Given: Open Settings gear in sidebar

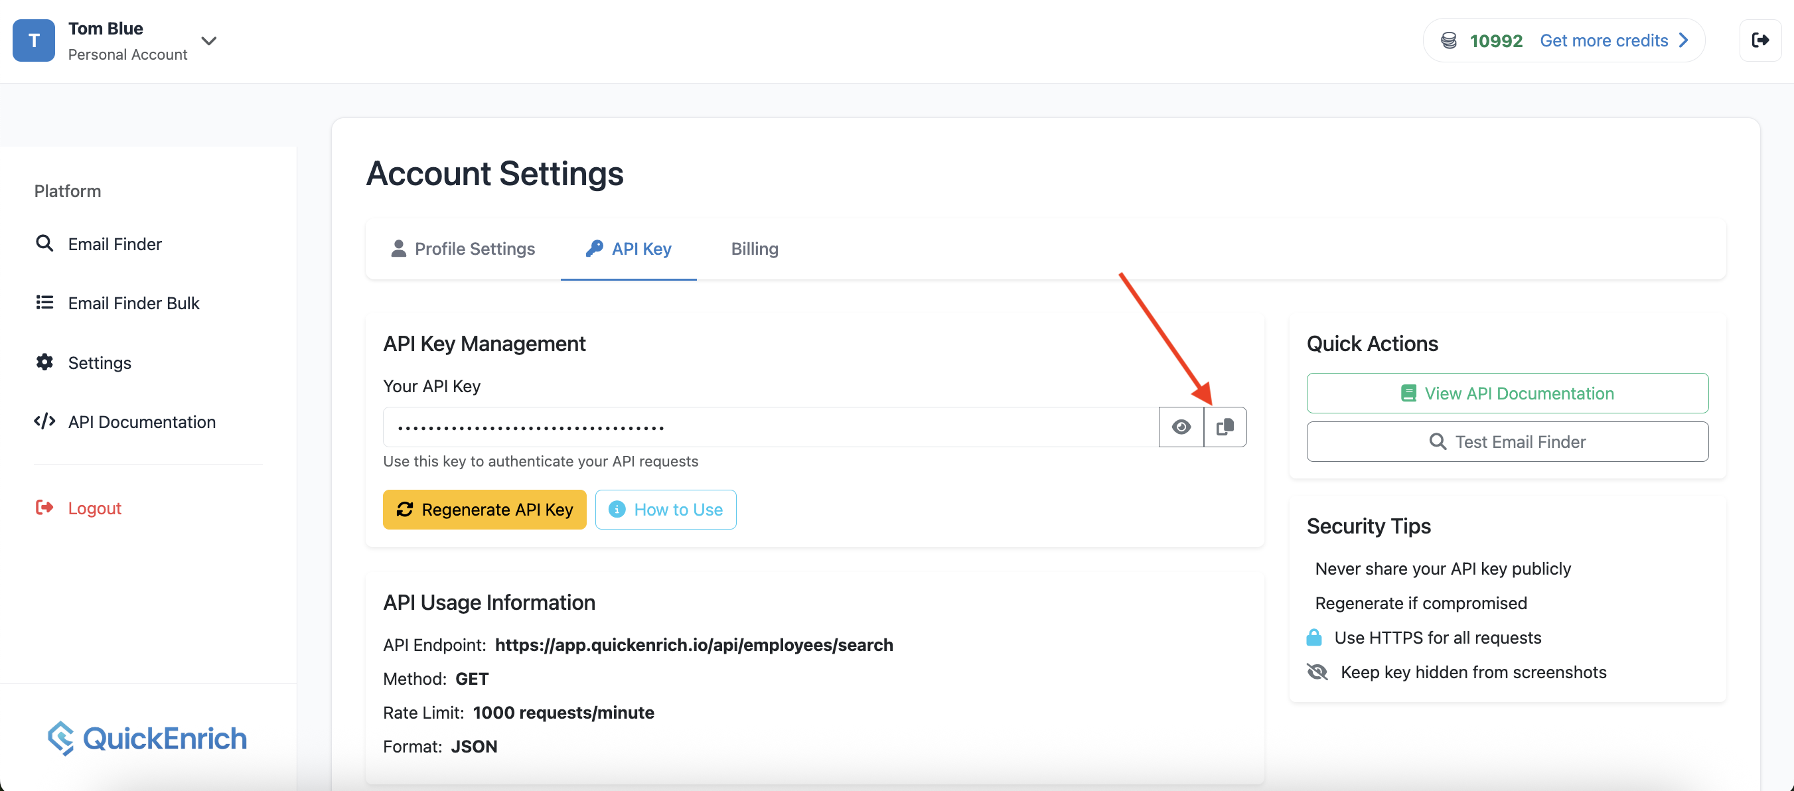Looking at the screenshot, I should click(99, 363).
